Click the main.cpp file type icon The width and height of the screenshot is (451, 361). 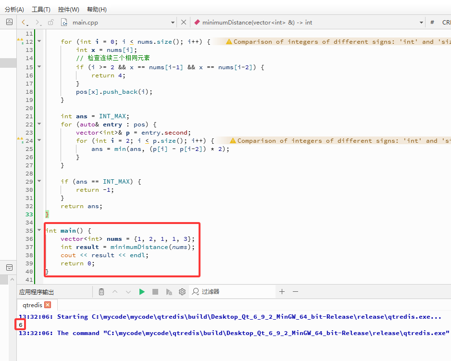64,23
